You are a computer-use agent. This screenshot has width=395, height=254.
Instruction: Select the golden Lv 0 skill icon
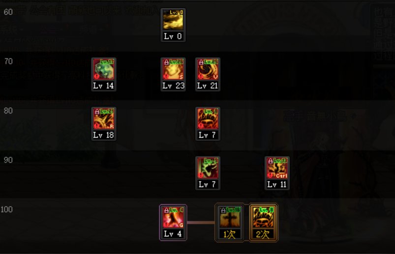coord(173,20)
